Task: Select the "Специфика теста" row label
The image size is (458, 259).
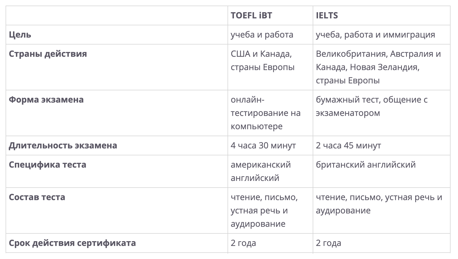Action: point(48,165)
